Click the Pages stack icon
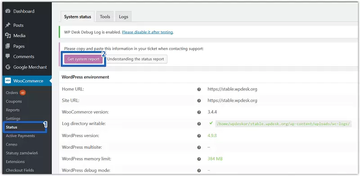 click(8, 46)
